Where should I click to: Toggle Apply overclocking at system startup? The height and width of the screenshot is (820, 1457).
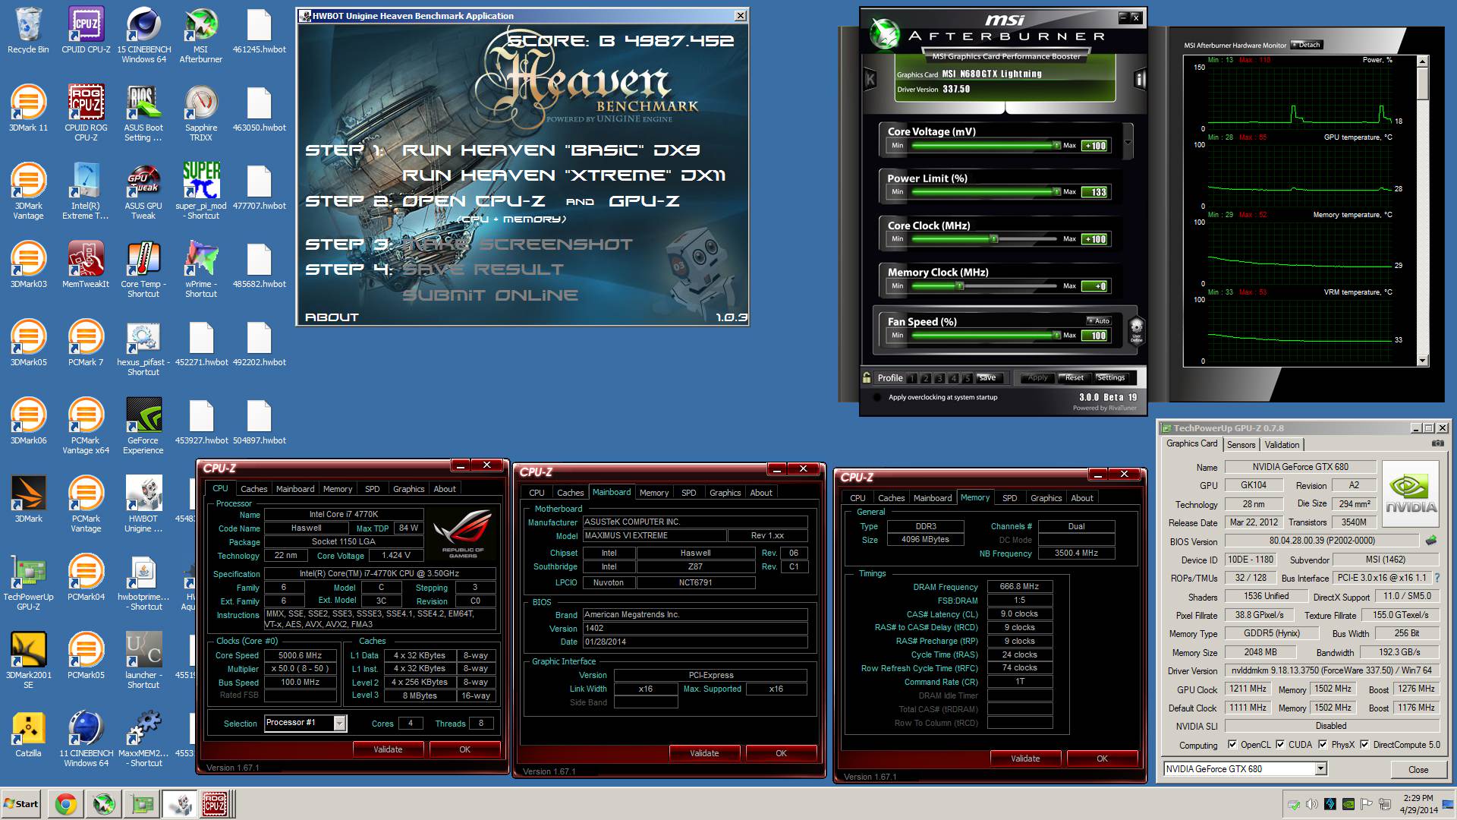click(878, 397)
